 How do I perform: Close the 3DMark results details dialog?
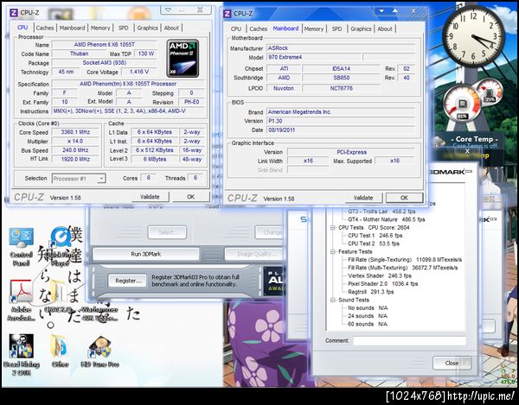click(452, 363)
